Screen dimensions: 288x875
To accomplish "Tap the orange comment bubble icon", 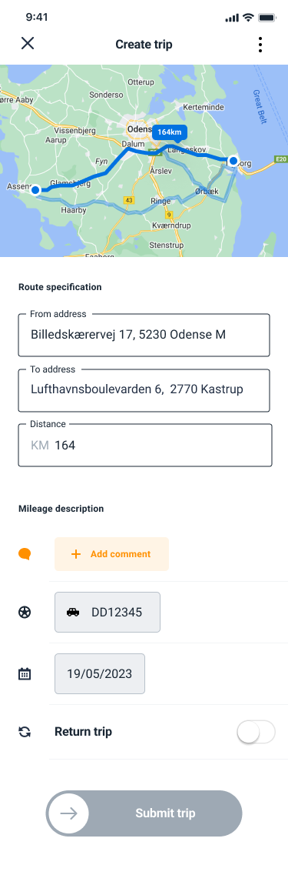I will tap(25, 554).
